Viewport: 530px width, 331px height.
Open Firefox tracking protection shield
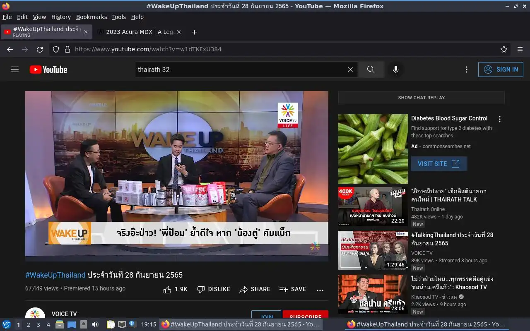tap(56, 49)
